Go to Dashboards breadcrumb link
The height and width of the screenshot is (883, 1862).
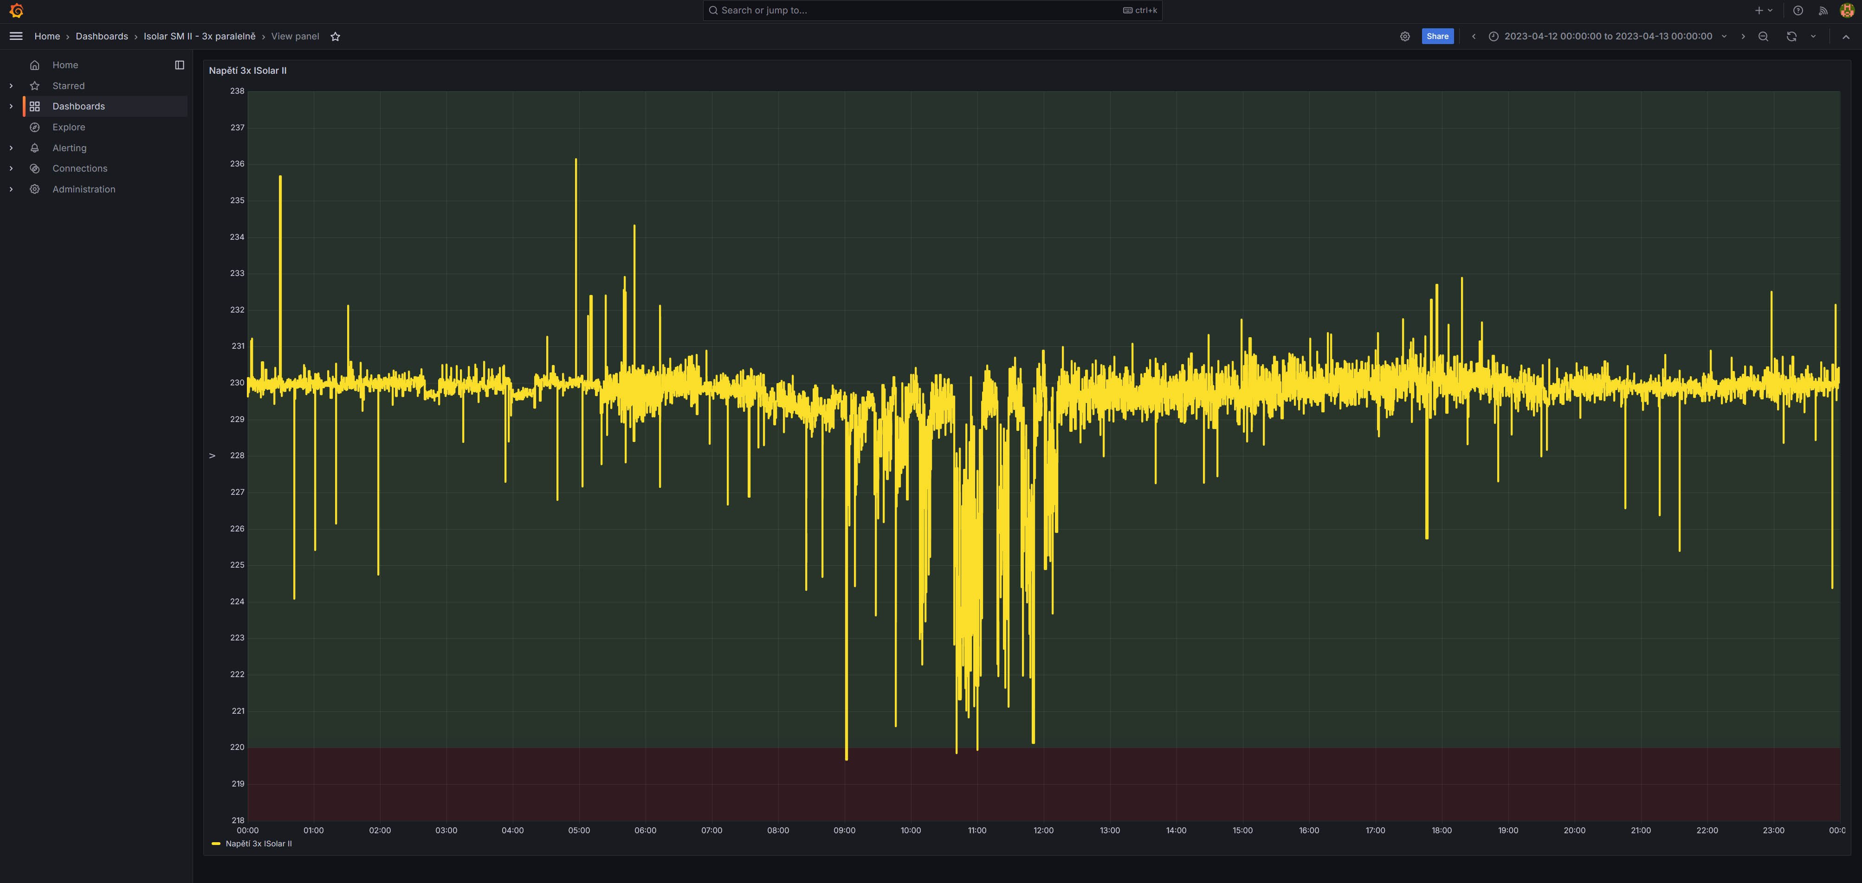pos(101,37)
